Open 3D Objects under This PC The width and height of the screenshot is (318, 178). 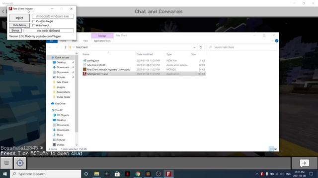tap(63, 115)
